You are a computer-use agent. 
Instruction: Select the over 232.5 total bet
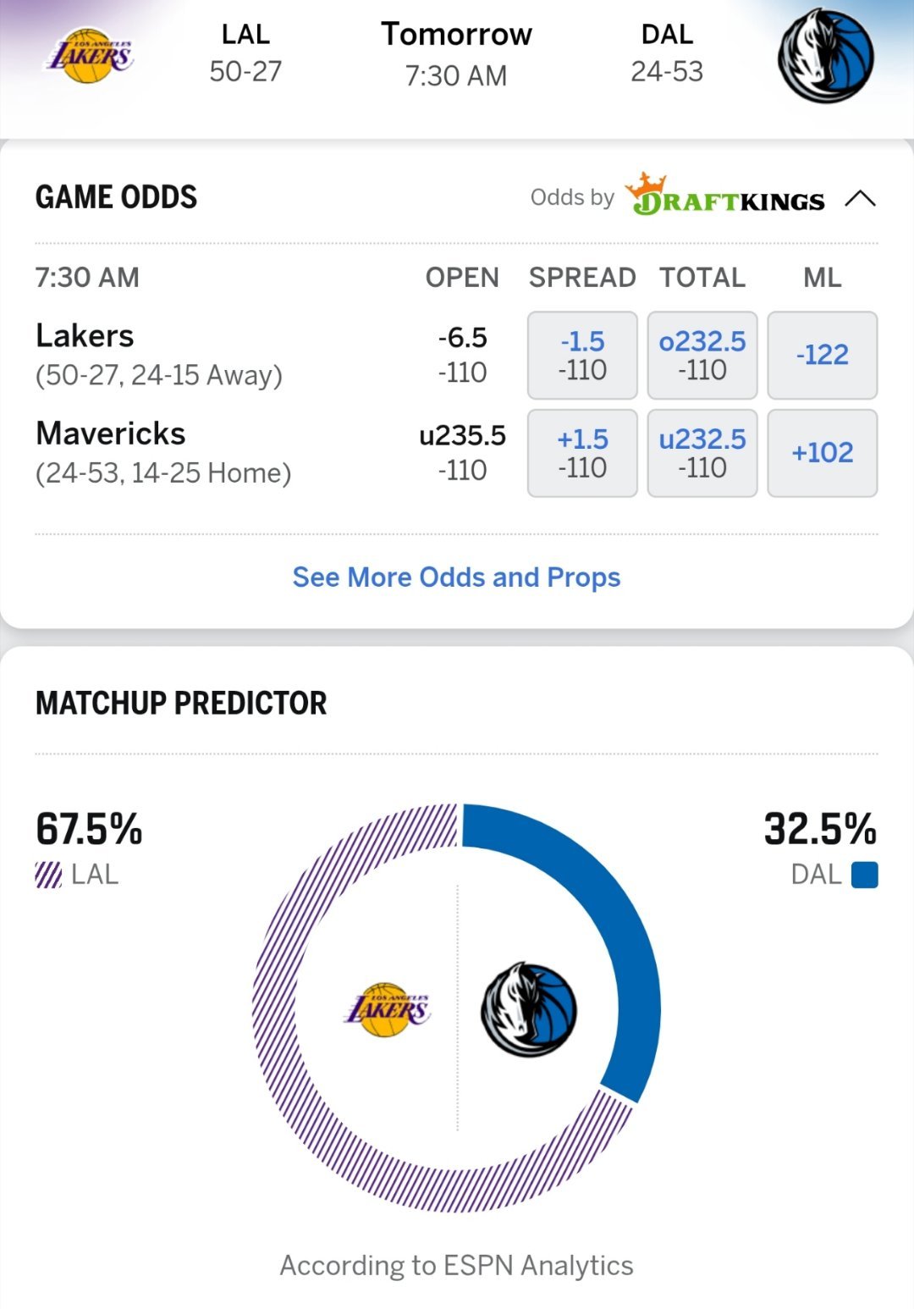(x=702, y=354)
